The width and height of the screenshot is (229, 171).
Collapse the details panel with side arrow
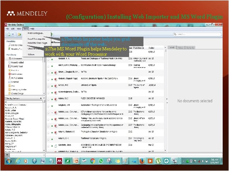tap(167, 99)
